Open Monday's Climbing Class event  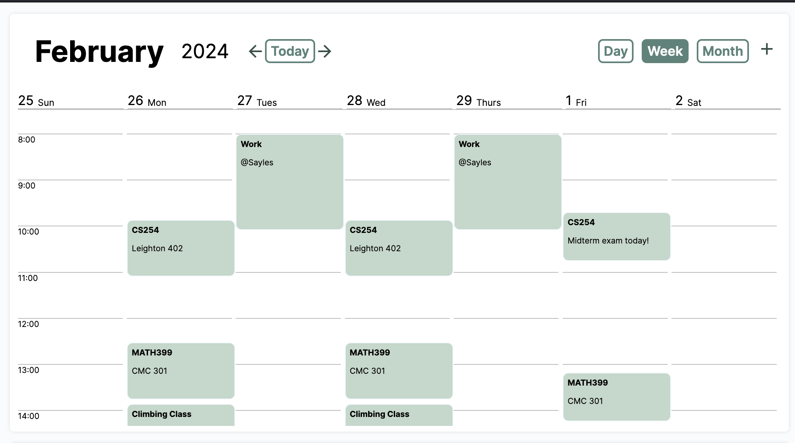pos(181,415)
